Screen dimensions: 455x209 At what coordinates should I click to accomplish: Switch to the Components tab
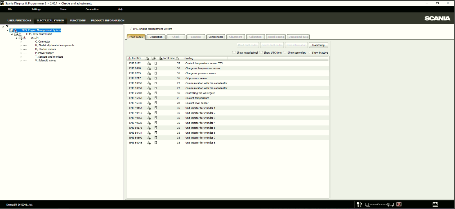216,37
